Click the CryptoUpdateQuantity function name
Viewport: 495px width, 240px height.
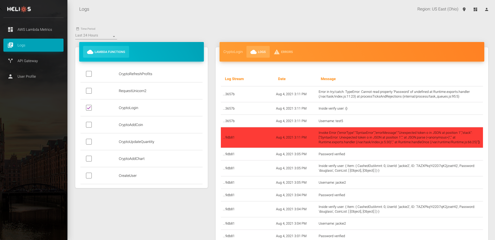[136, 142]
